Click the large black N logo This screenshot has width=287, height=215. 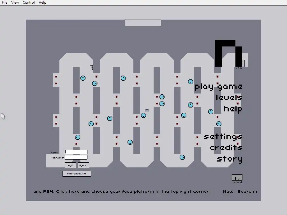tap(229, 53)
